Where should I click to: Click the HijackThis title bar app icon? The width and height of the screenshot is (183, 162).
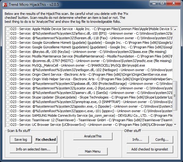point(5,5)
